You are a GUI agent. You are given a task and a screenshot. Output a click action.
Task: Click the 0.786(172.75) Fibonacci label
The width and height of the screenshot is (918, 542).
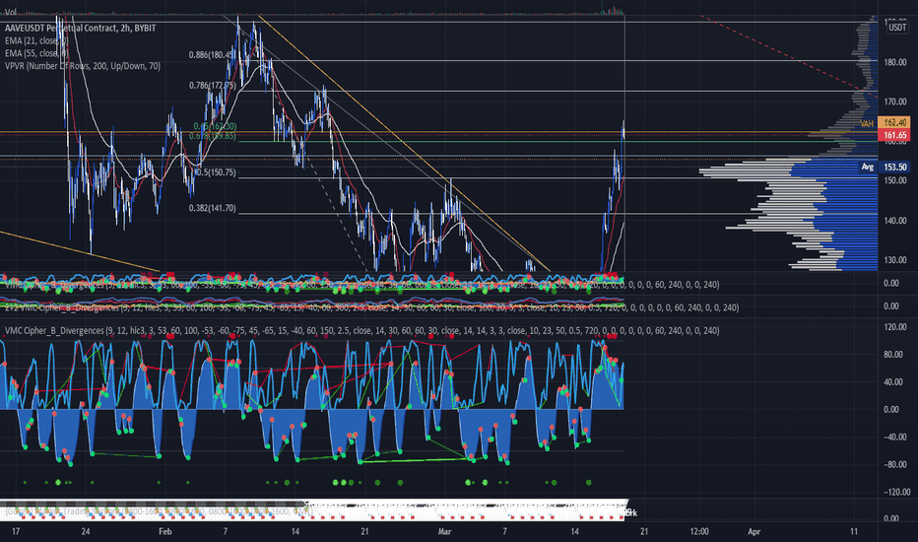[213, 86]
